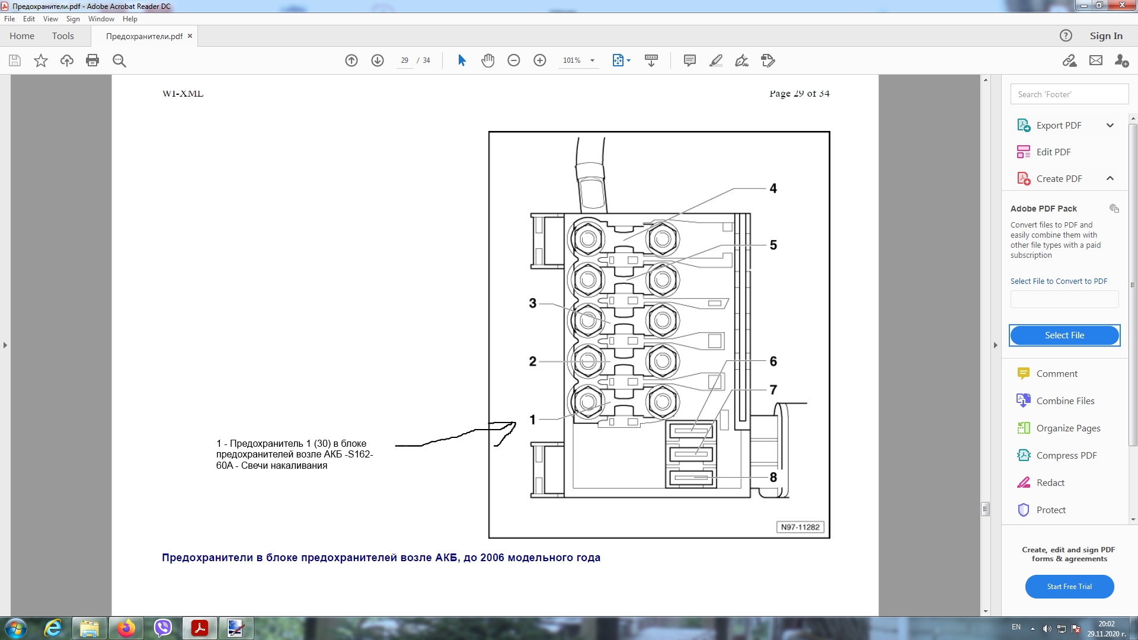
Task: Click the Zoom Out minus icon
Action: point(513,60)
